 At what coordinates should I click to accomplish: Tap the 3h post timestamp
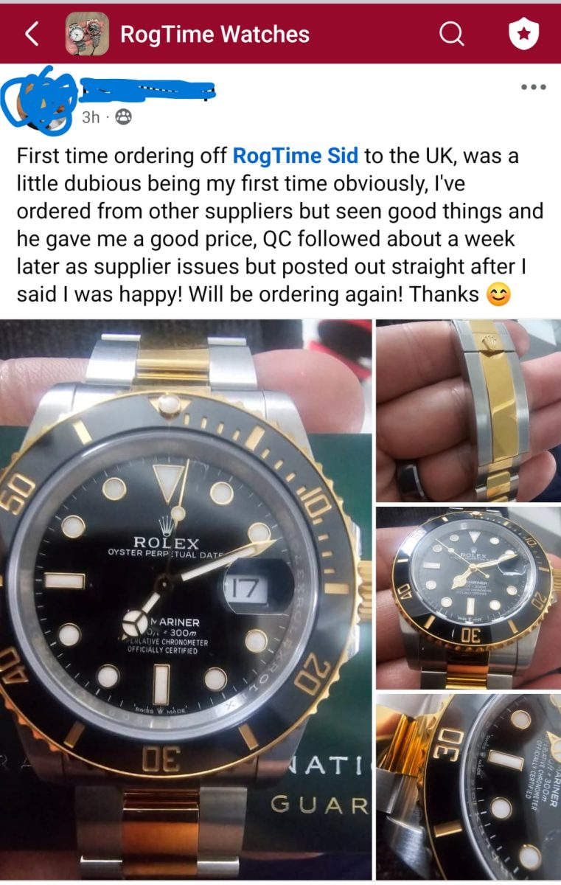91,117
